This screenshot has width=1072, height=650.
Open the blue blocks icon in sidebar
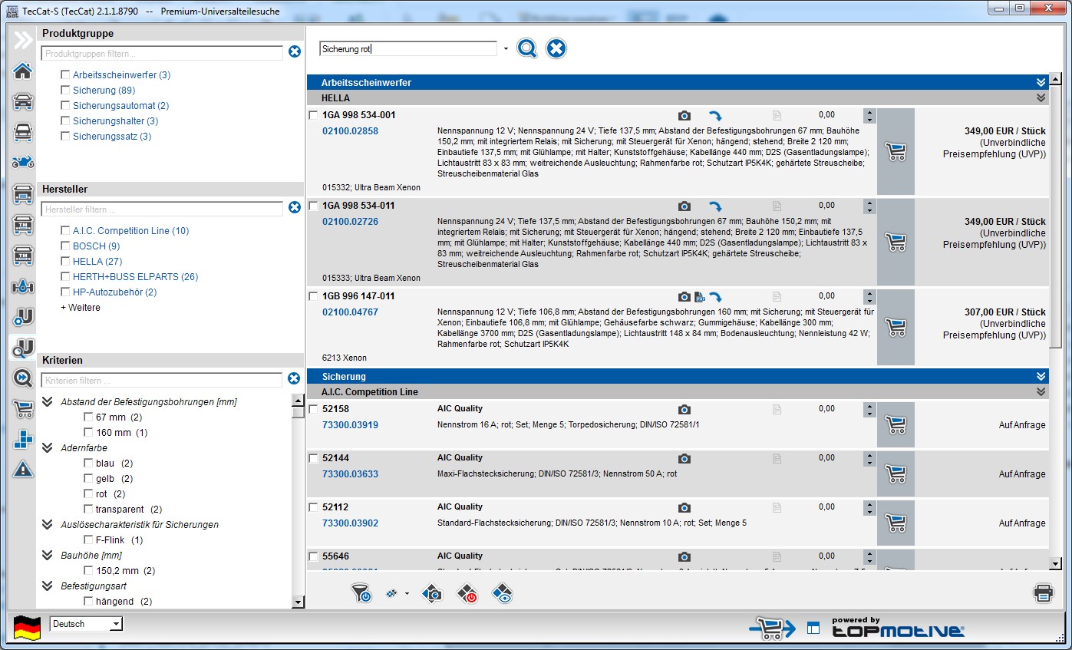(23, 439)
